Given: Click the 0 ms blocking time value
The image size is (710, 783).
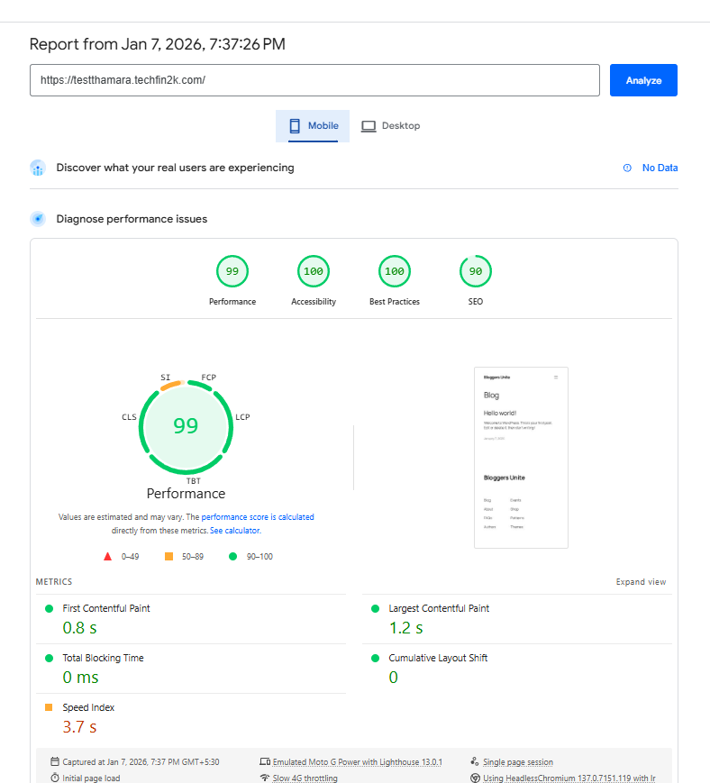Looking at the screenshot, I should click(x=80, y=678).
